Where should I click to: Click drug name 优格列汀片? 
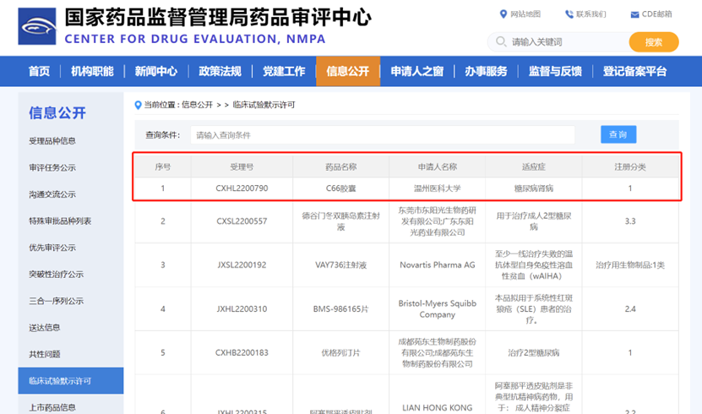341,352
